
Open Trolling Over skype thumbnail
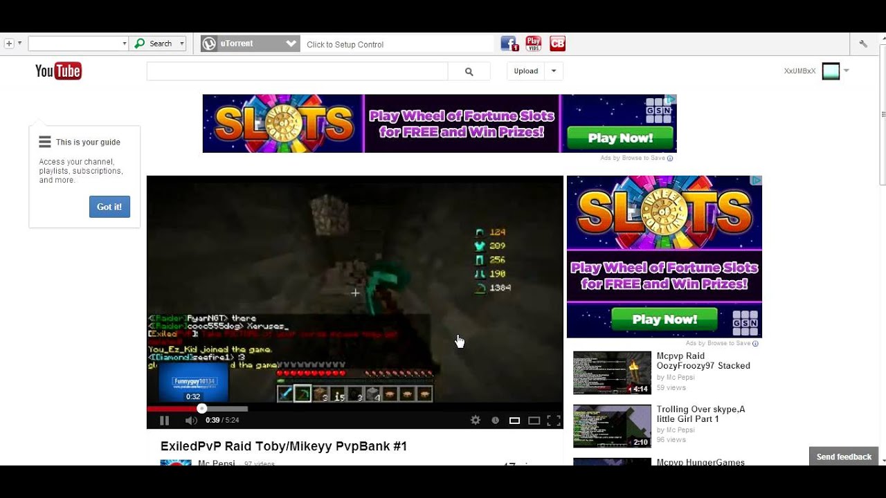click(612, 426)
